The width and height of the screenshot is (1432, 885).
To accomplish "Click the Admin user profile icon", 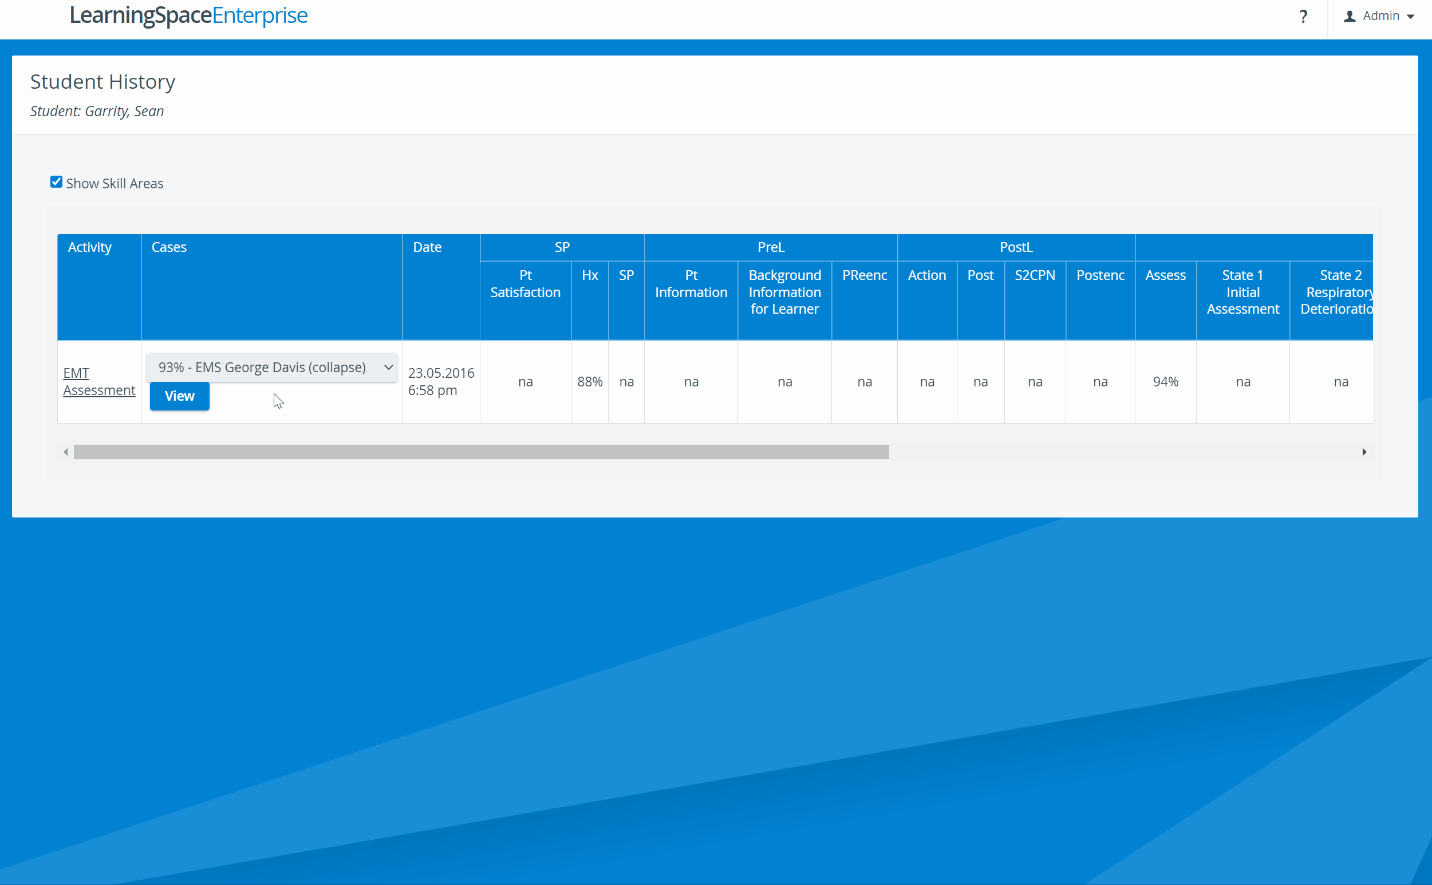I will coord(1350,17).
